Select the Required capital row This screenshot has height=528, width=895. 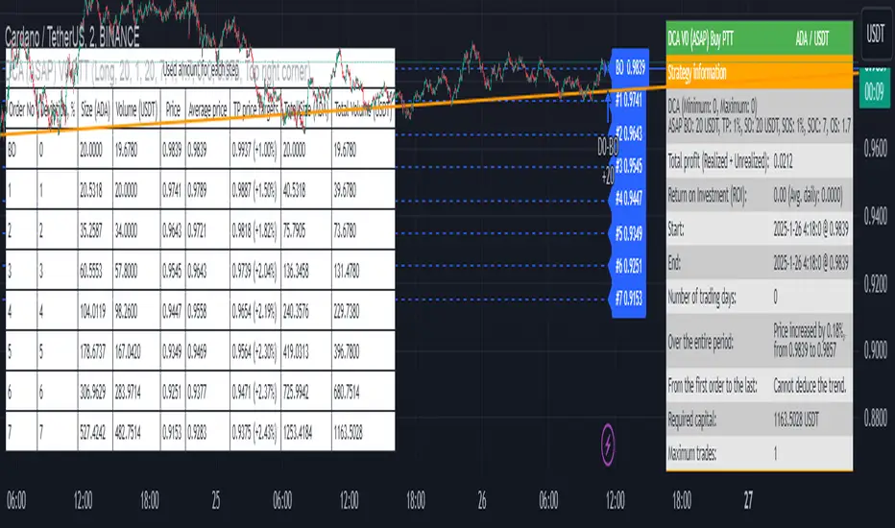point(758,420)
